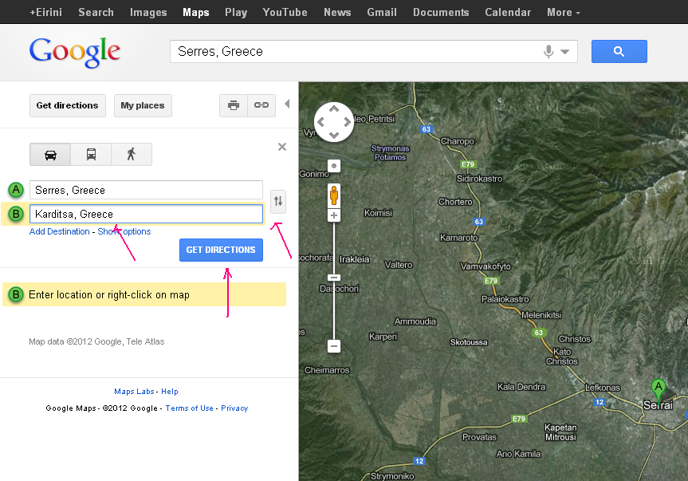Click route 12 shield near Lefkonas
Screen dimensions: 688x481
(600, 402)
